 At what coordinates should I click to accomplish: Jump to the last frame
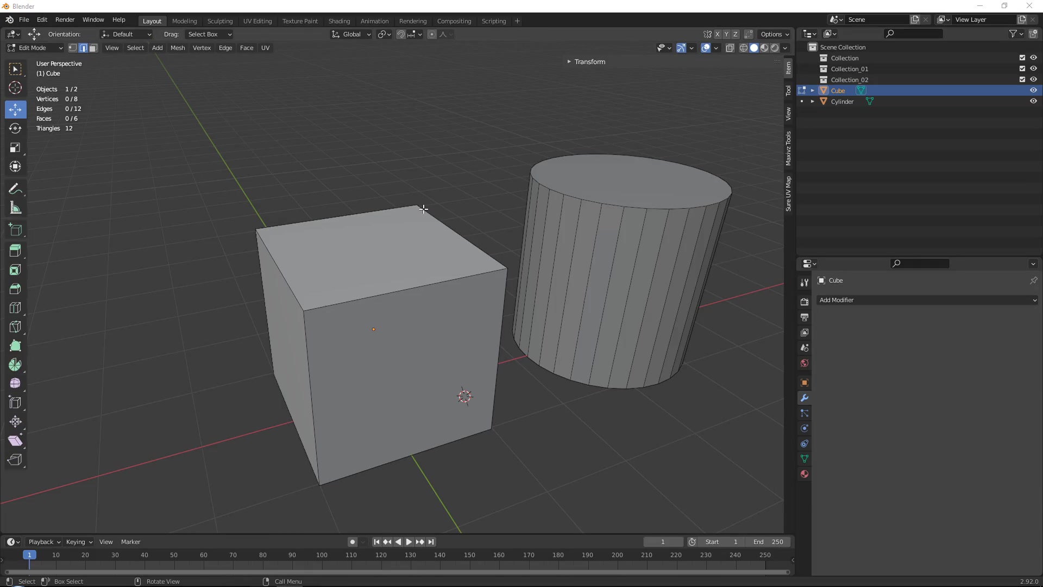click(x=431, y=542)
